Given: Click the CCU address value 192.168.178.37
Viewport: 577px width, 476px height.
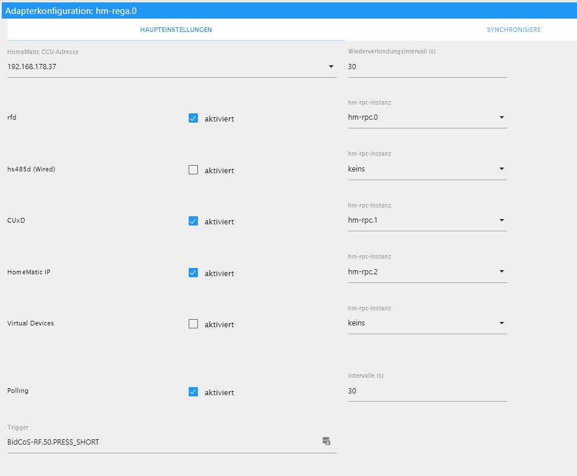Looking at the screenshot, I should (x=33, y=67).
